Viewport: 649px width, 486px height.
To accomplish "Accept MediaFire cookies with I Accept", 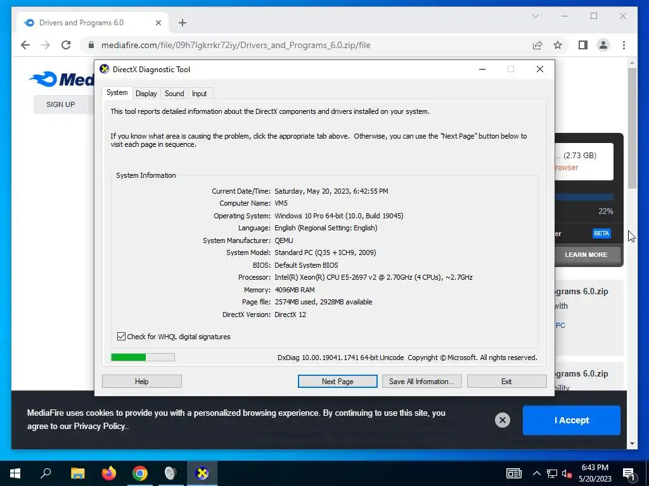I will [571, 420].
